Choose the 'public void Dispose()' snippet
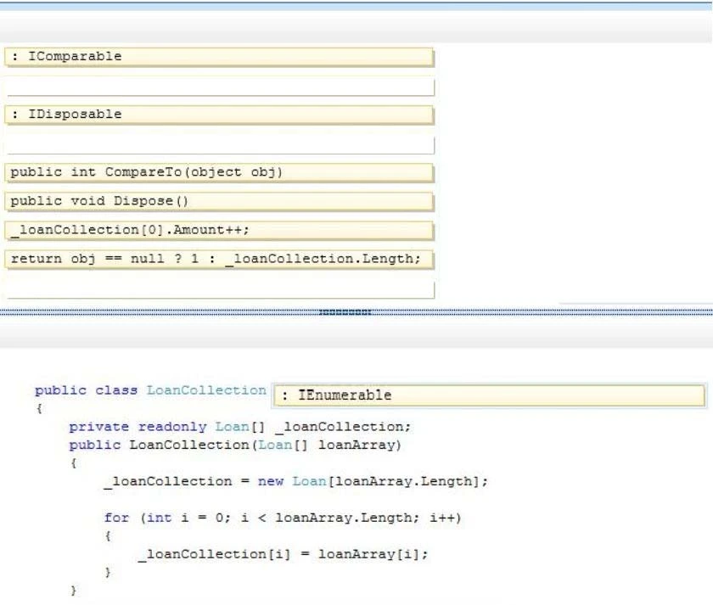The height and width of the screenshot is (605, 713). (219, 201)
